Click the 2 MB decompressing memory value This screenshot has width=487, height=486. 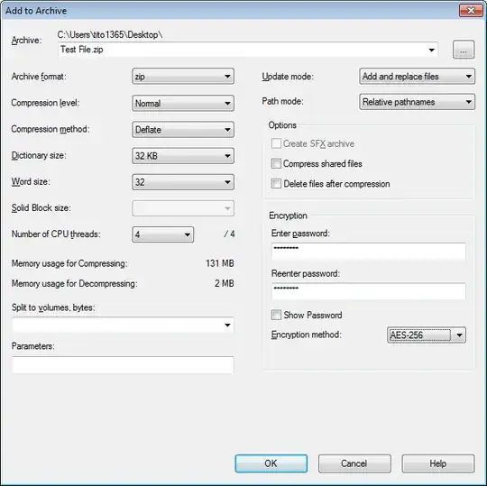[x=224, y=283]
